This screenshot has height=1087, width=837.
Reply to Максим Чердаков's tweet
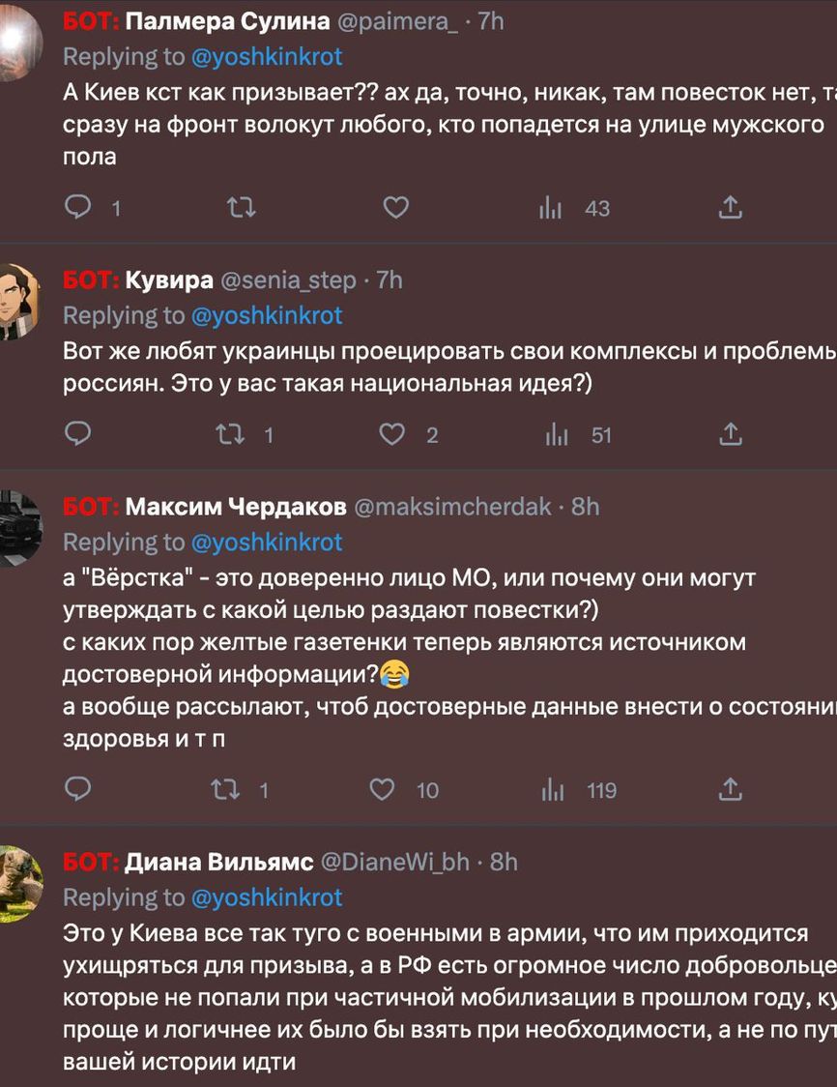[77, 789]
